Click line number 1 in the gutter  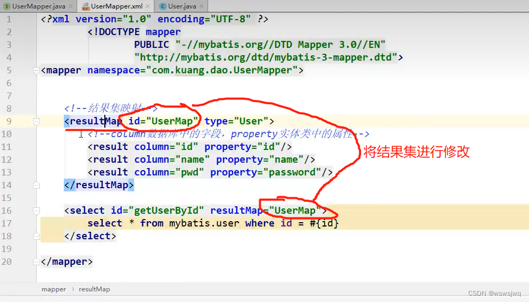click(9, 19)
